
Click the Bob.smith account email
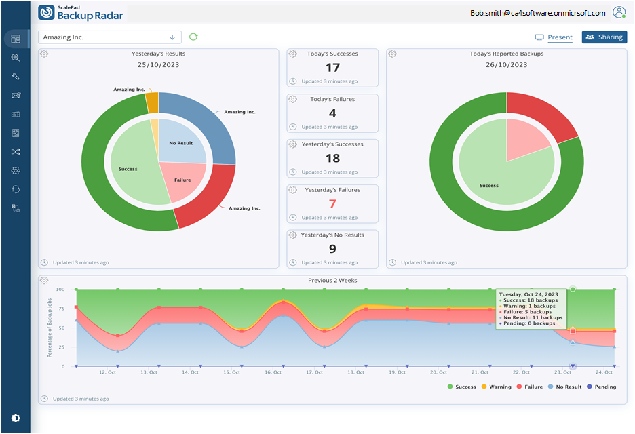tap(538, 13)
